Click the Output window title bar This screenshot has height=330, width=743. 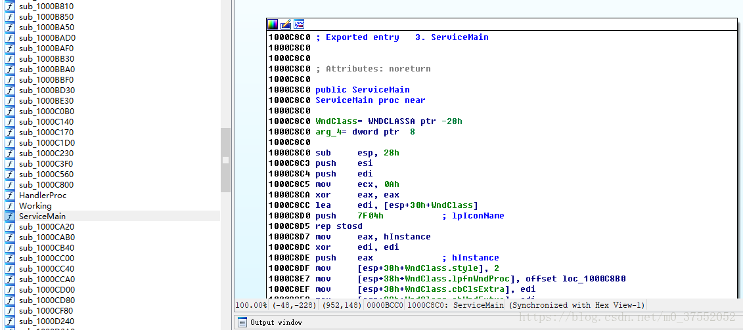click(x=489, y=322)
